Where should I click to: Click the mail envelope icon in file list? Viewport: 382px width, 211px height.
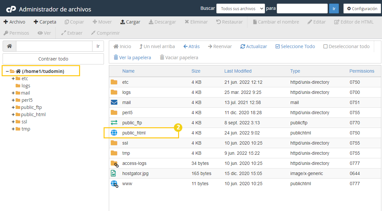(114, 102)
